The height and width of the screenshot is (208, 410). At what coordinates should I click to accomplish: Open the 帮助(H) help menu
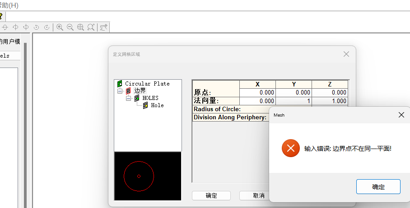pyautogui.click(x=9, y=5)
